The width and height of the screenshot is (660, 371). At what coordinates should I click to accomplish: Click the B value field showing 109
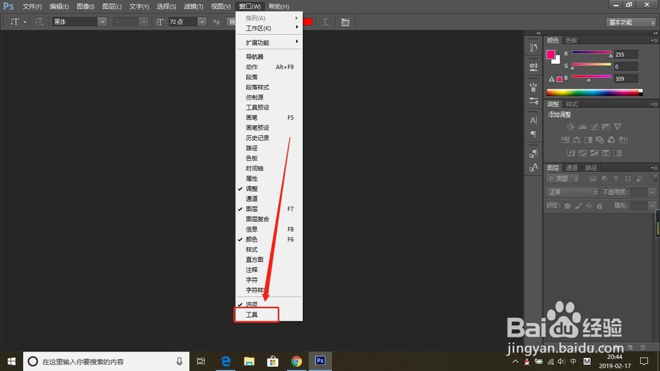coord(626,79)
